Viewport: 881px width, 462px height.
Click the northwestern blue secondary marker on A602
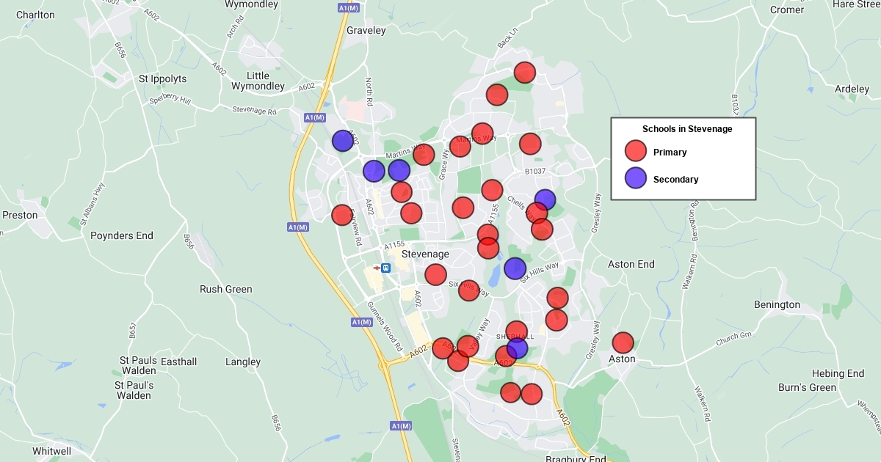tap(342, 141)
